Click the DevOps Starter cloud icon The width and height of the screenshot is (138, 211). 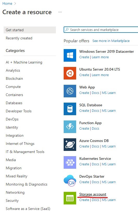click(70, 180)
